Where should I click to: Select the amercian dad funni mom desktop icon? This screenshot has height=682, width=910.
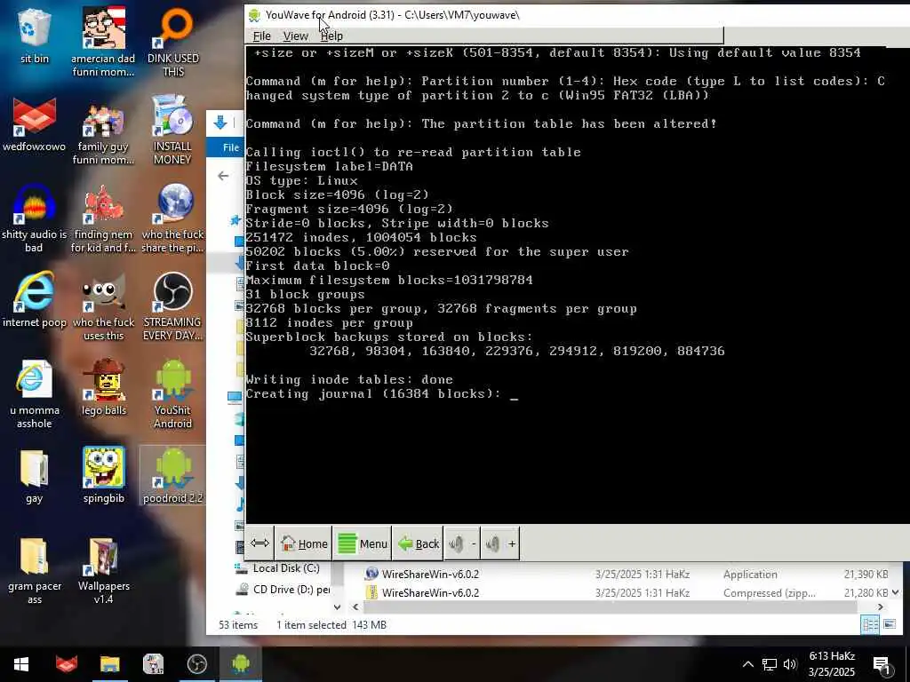click(x=103, y=42)
